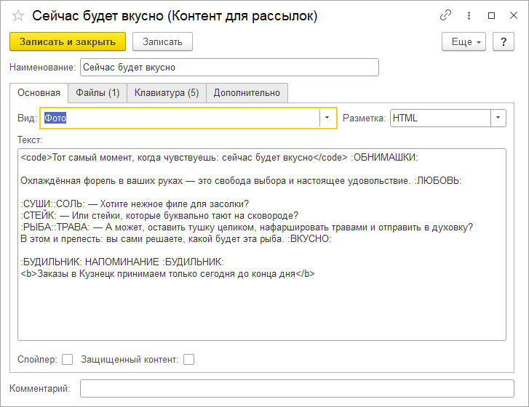Focus the Наименование input field

click(229, 68)
